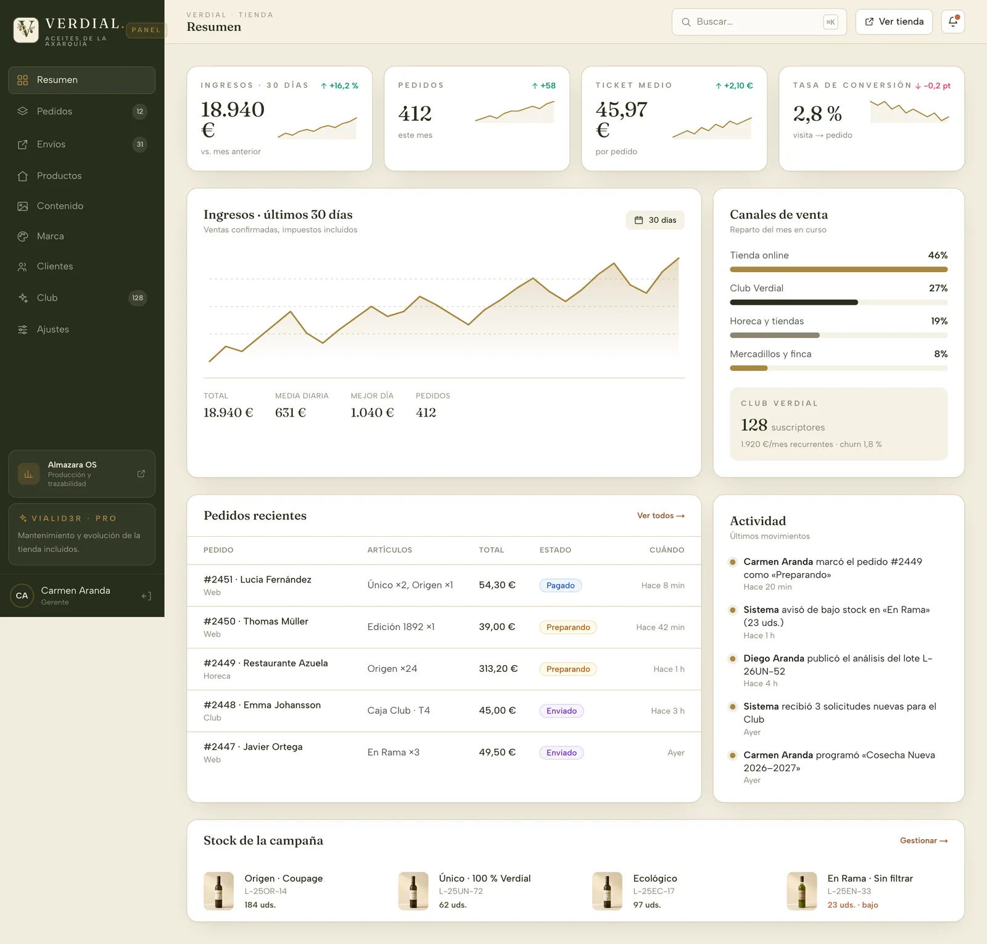This screenshot has width=987, height=944.
Task: Click L-25OR-14 lot code
Action: point(266,892)
